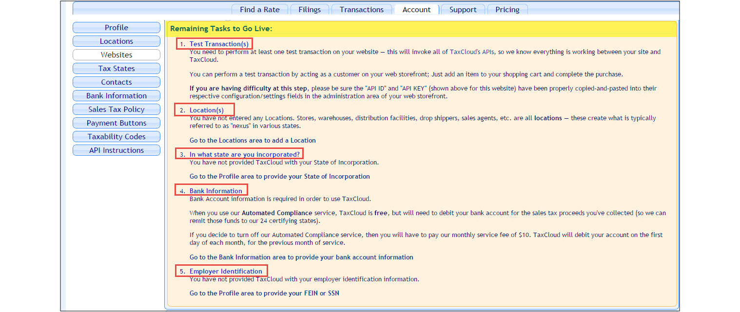The width and height of the screenshot is (740, 312).
Task: Click the 'Remaining Tasks to Go Live:' header
Action: (x=221, y=29)
